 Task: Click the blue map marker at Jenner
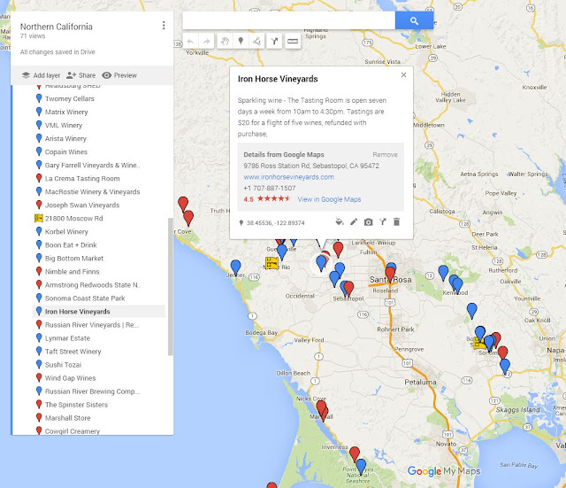pos(236,267)
